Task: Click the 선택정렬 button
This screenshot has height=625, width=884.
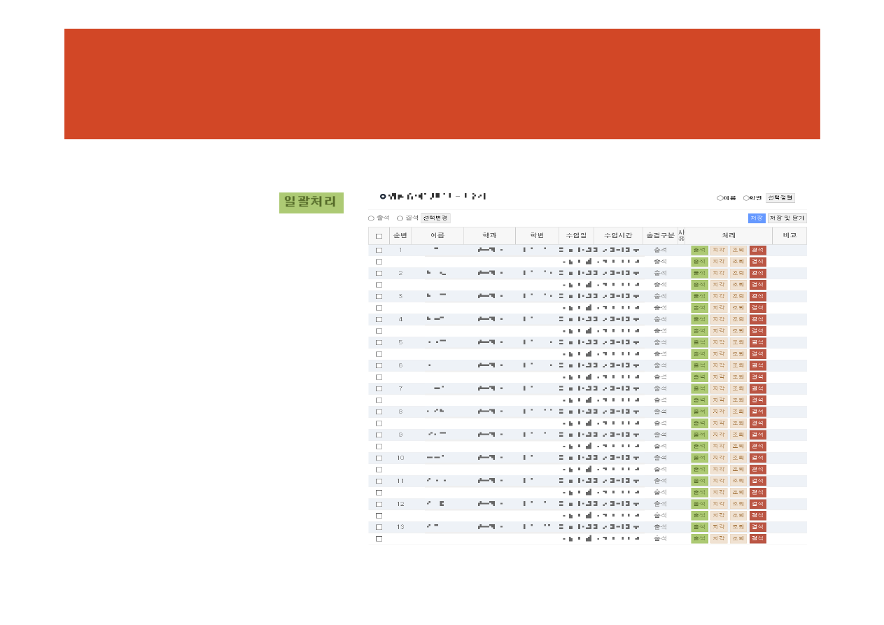Action: click(780, 198)
